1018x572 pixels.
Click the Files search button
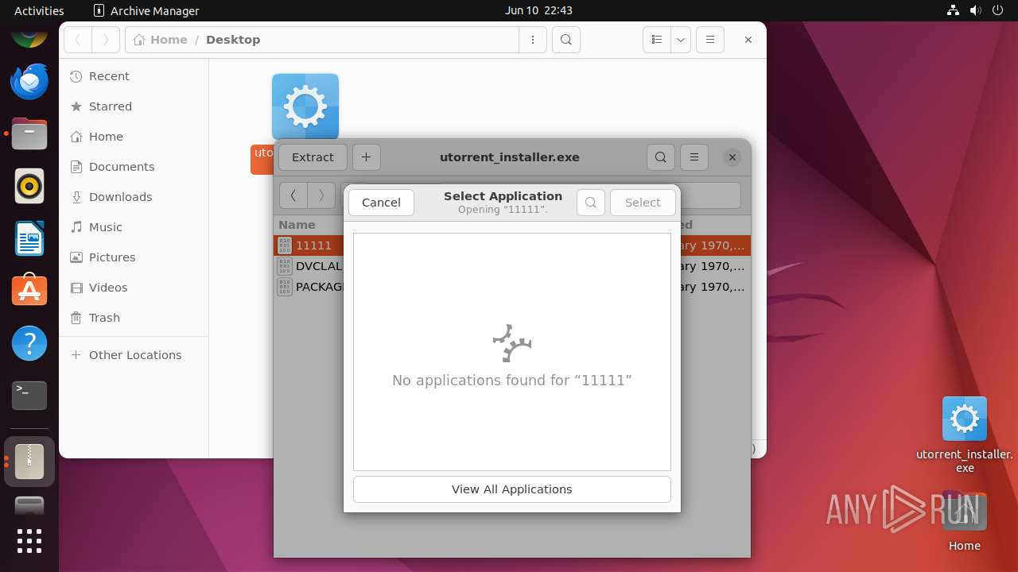tap(565, 40)
